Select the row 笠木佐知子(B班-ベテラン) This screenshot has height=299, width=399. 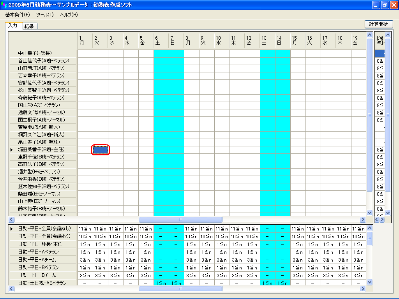[43, 186]
